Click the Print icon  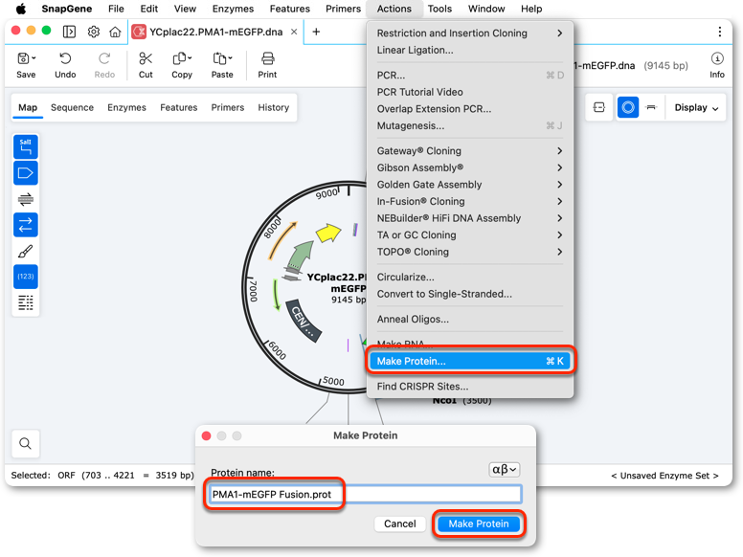click(x=267, y=58)
